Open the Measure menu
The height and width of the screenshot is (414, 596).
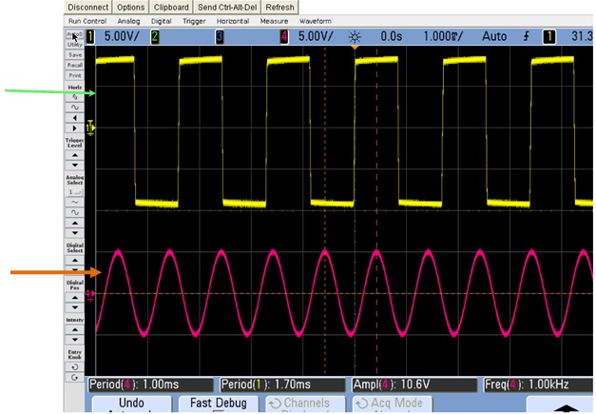(x=272, y=20)
